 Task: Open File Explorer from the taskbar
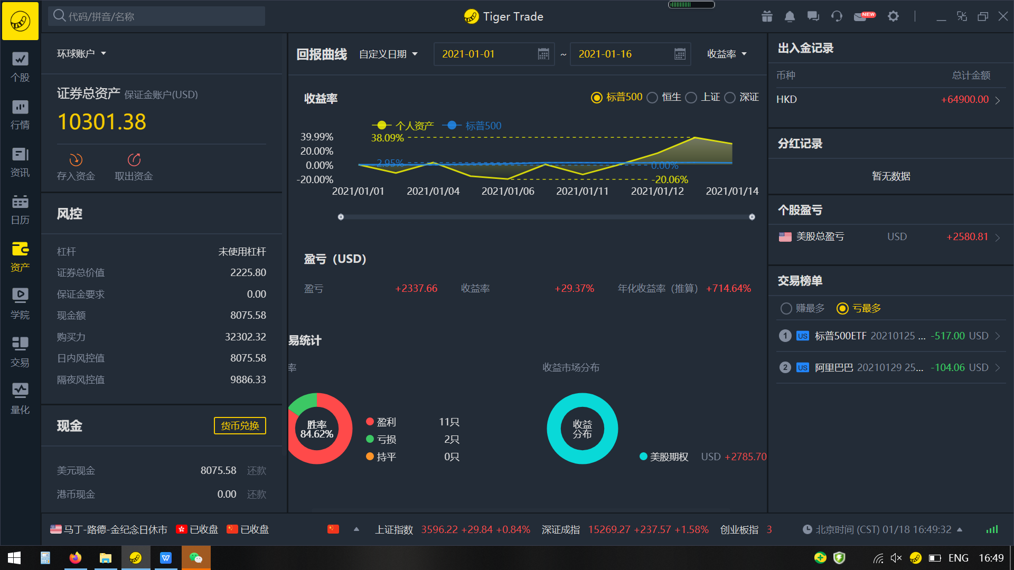coord(106,558)
